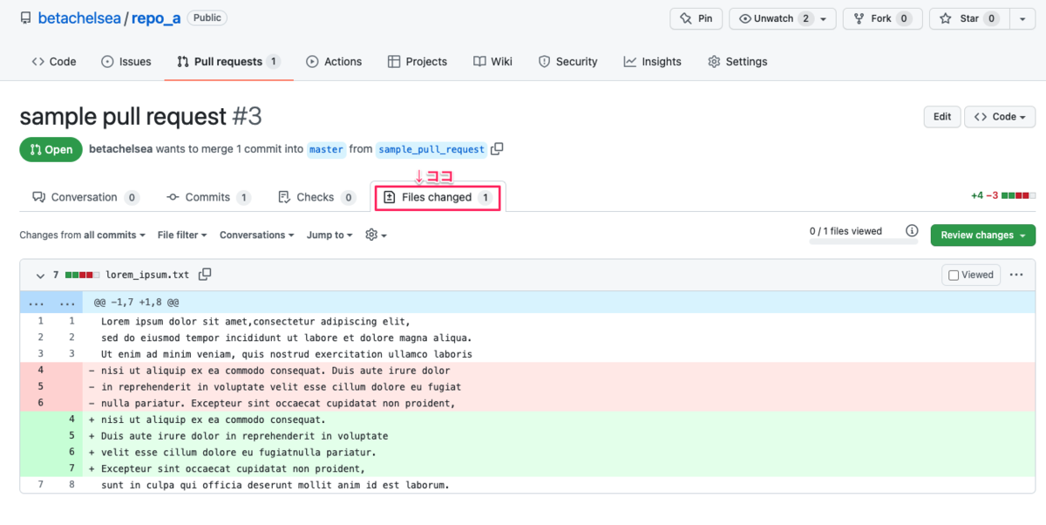Open the Wiki tab

(492, 62)
